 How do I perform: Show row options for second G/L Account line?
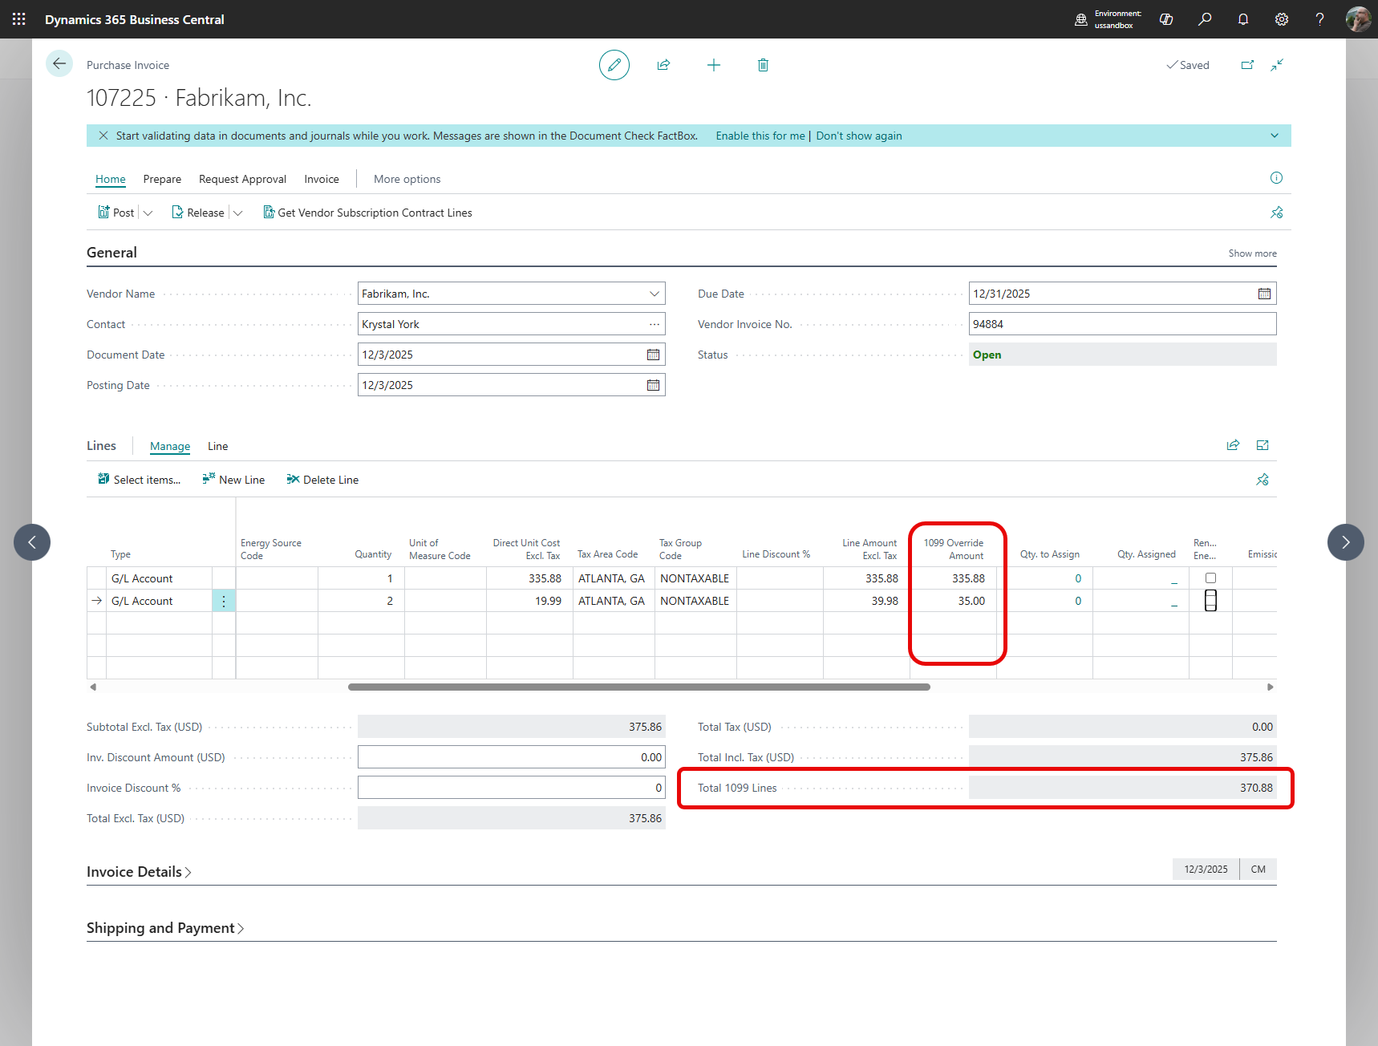[224, 601]
